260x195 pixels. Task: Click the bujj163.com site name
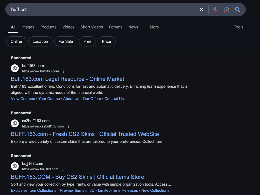(32, 164)
